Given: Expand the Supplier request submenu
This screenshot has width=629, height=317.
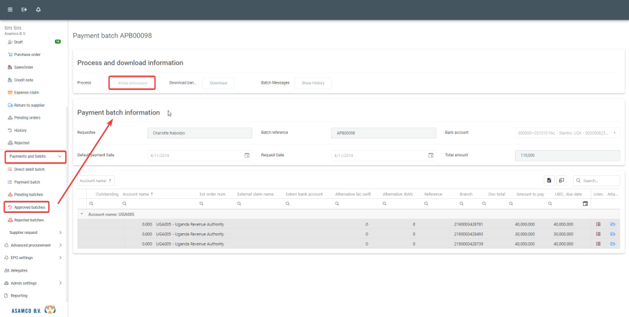Looking at the screenshot, I should tap(60, 233).
